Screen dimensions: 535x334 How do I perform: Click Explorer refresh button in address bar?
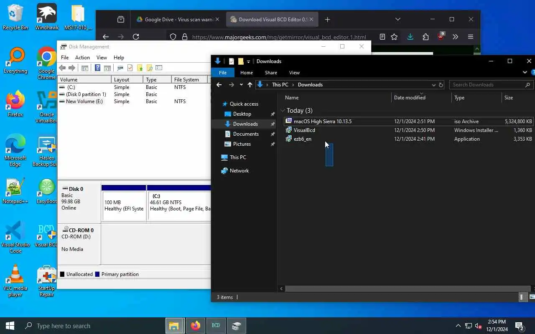tap(441, 85)
